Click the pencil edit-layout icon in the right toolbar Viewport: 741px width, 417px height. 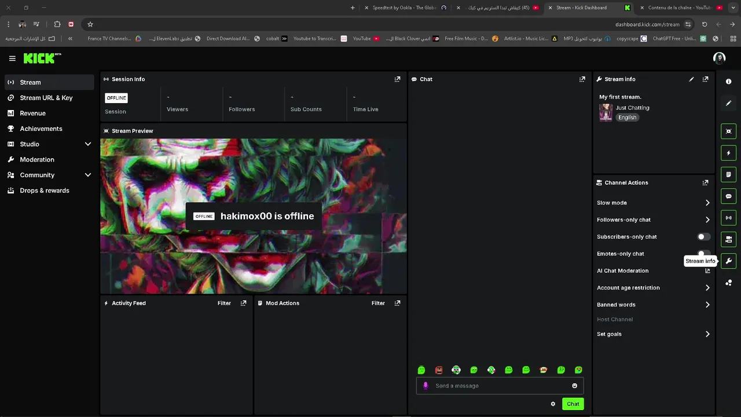[x=728, y=103]
